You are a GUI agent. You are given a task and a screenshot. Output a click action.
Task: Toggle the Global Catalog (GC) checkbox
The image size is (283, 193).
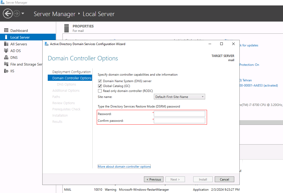pyautogui.click(x=100, y=86)
